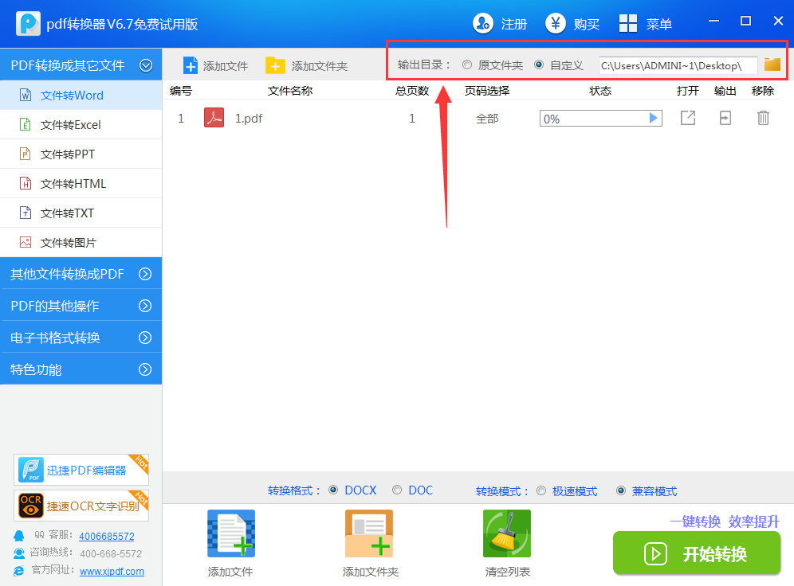Image resolution: width=794 pixels, height=586 pixels.
Task: Click the 开始转换 start button
Action: 696,553
